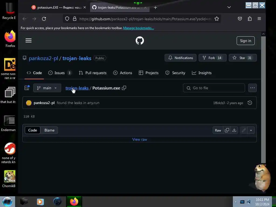Go back in browser
The image size is (276, 207).
25,19
